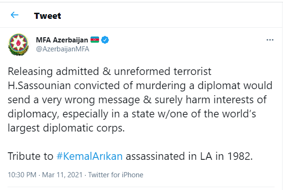Viewport: 283px width, 190px height.
Task: Click 'send a very wrong message' phrase
Action: (x=74, y=100)
